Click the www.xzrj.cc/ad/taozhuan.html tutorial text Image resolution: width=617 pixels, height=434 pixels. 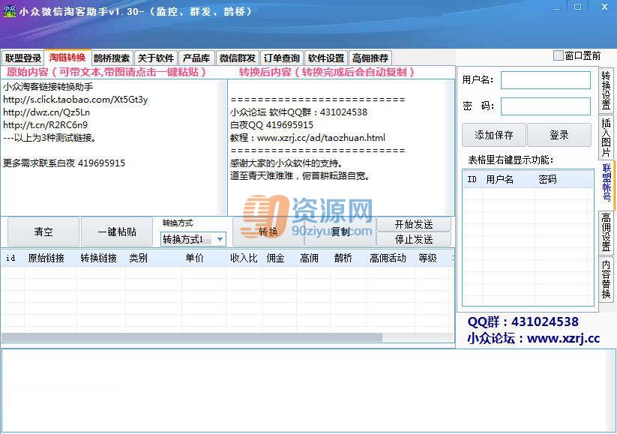[x=321, y=138]
